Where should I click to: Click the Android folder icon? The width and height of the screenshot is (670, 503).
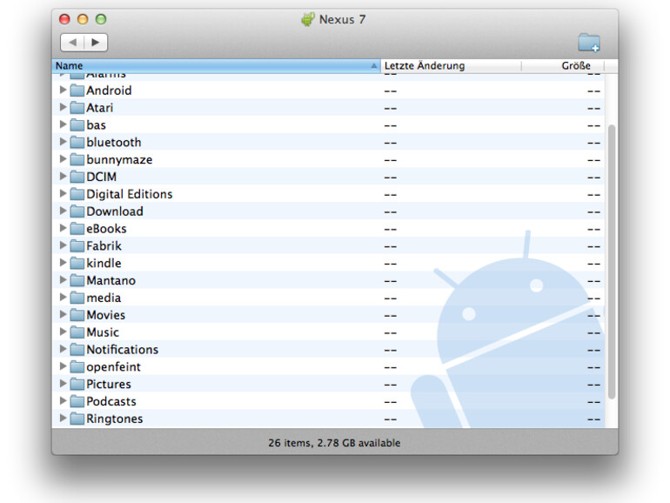click(77, 91)
